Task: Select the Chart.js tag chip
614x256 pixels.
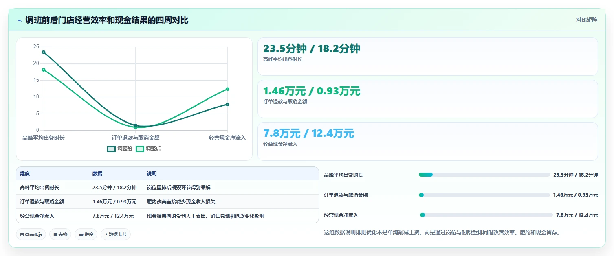Action: click(31, 234)
